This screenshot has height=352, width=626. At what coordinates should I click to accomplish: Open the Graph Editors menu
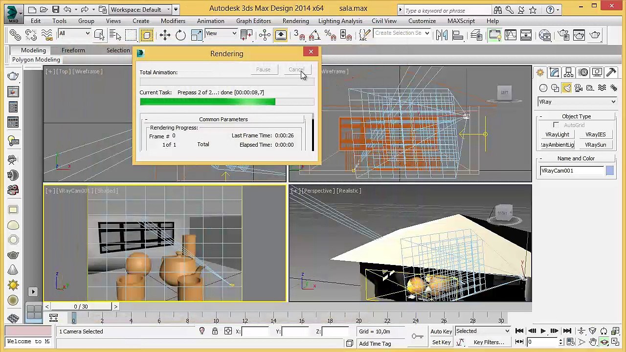(253, 21)
